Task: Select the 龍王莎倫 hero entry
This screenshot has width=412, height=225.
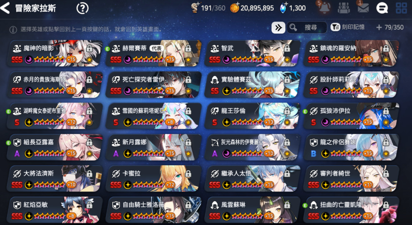Action: click(252, 116)
